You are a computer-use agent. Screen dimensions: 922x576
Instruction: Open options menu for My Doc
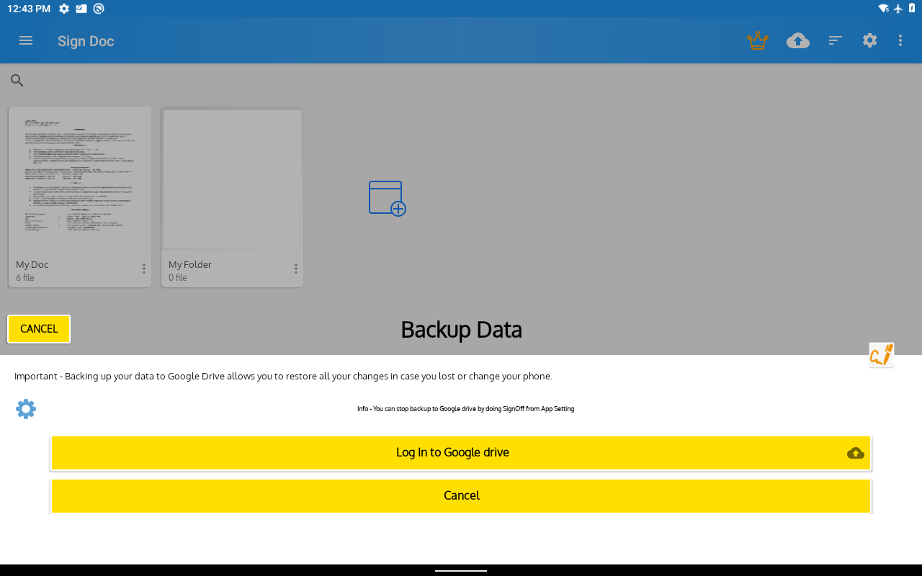[144, 269]
